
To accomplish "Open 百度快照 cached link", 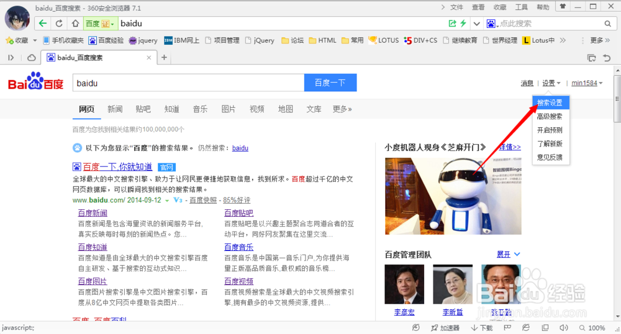I will pos(203,201).
